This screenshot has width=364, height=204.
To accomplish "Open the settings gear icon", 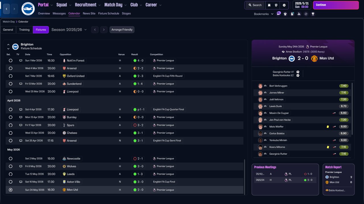I will click(x=284, y=5).
